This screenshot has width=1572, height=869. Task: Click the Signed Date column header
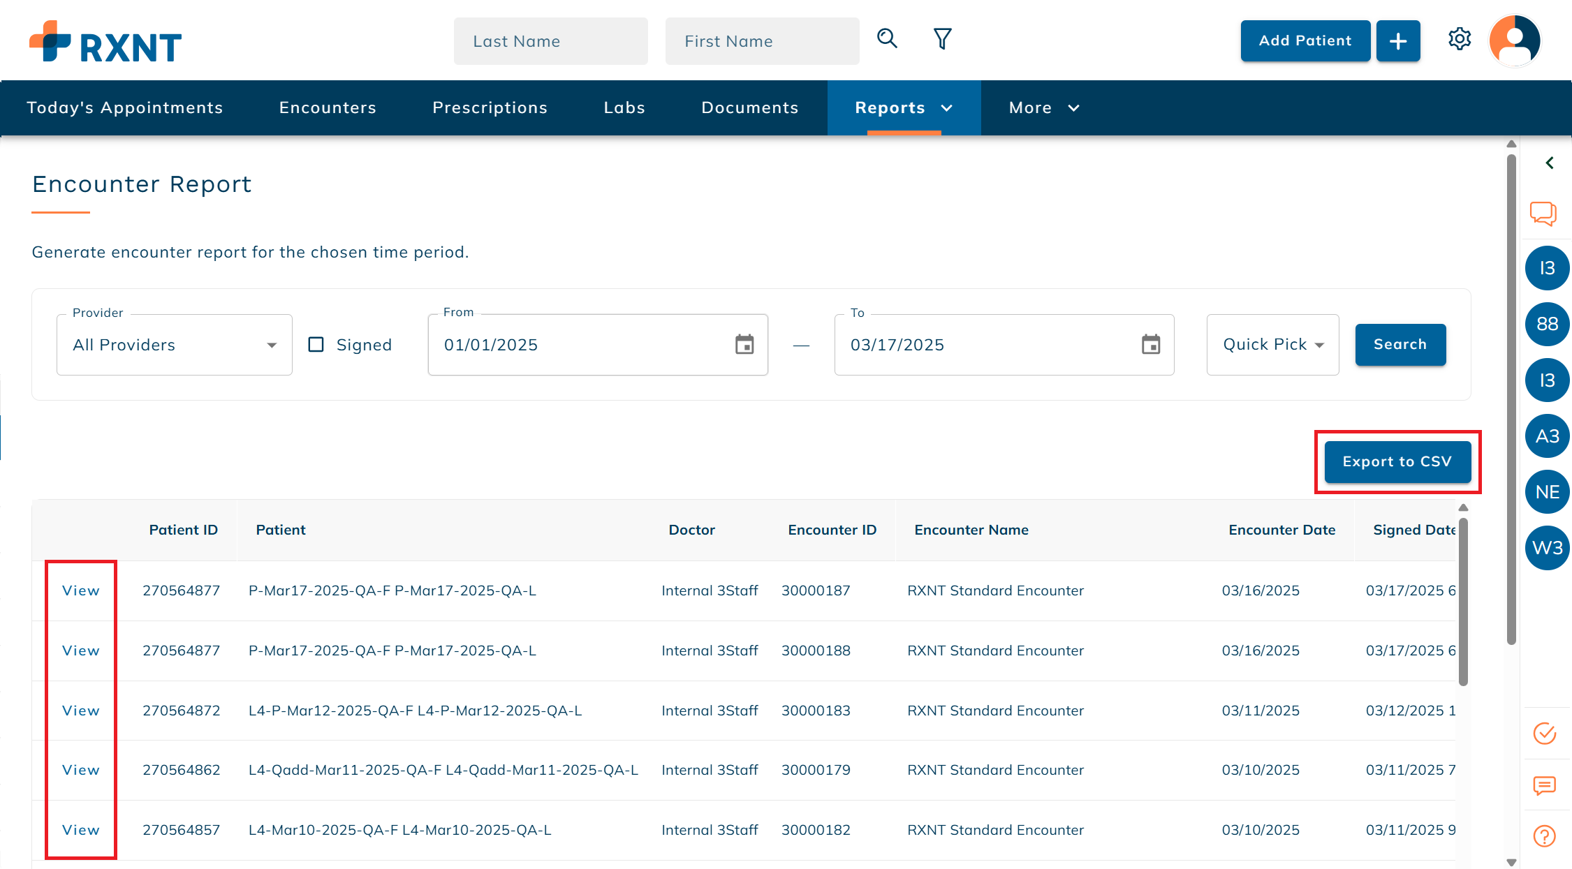coord(1414,530)
